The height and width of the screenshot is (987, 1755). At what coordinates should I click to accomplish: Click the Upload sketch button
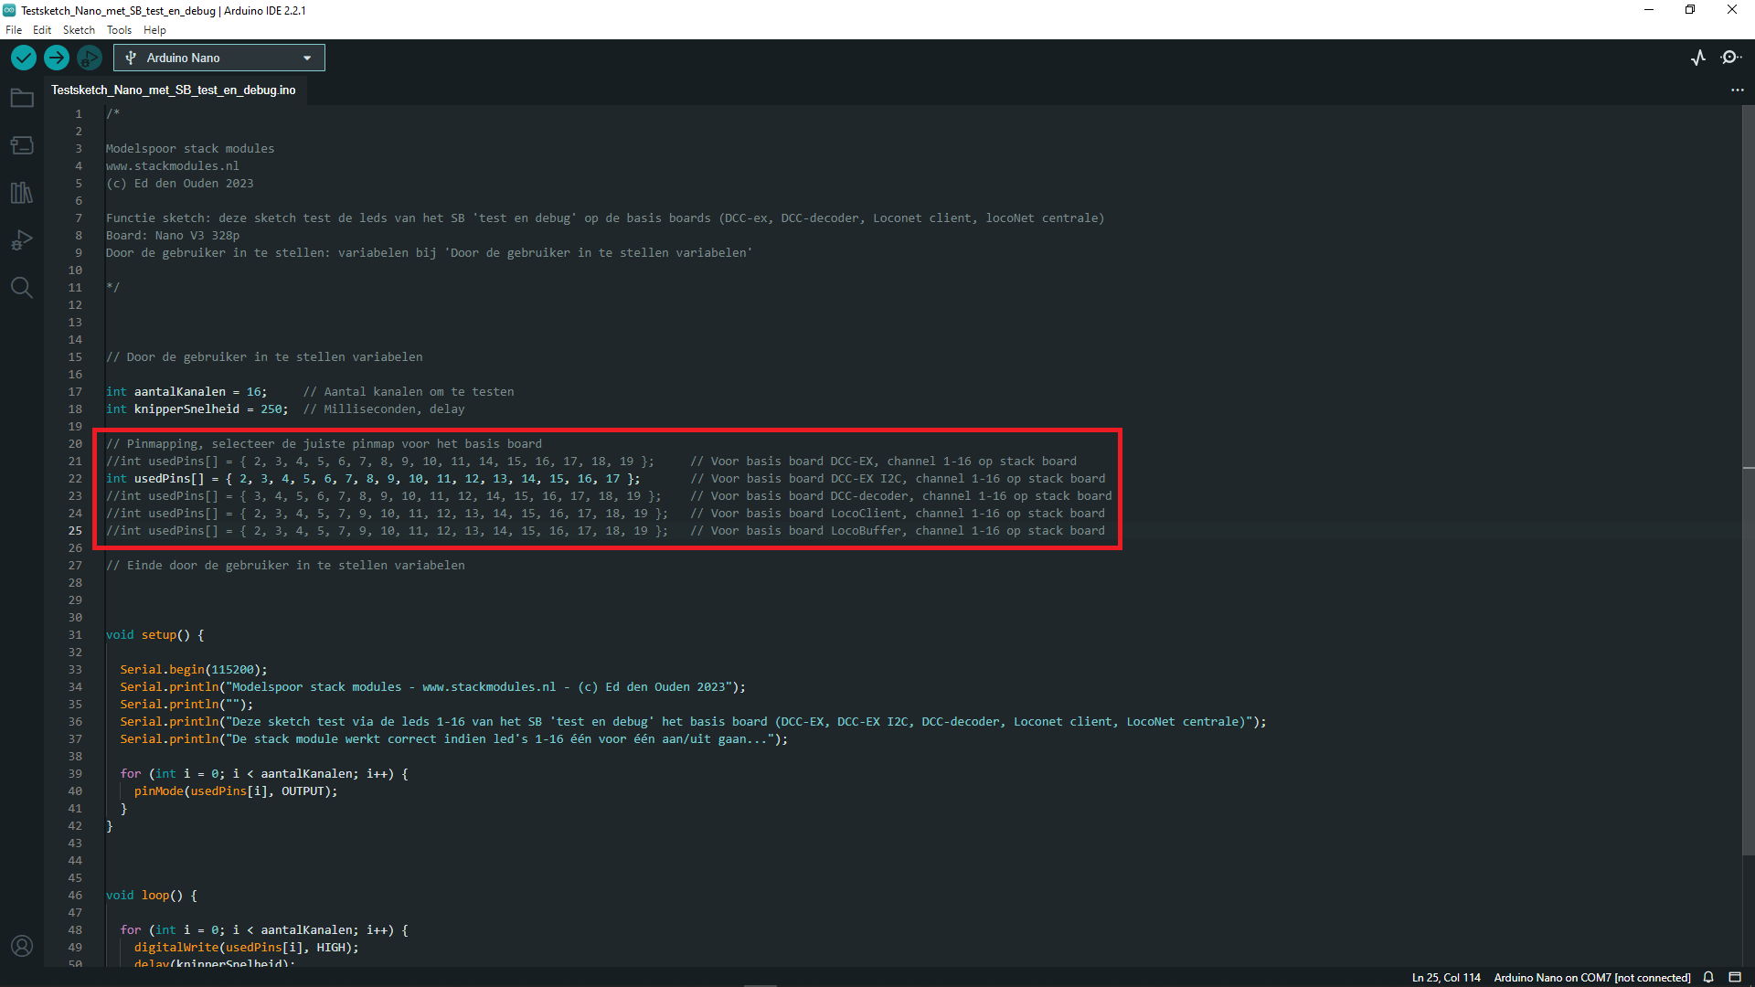point(56,57)
